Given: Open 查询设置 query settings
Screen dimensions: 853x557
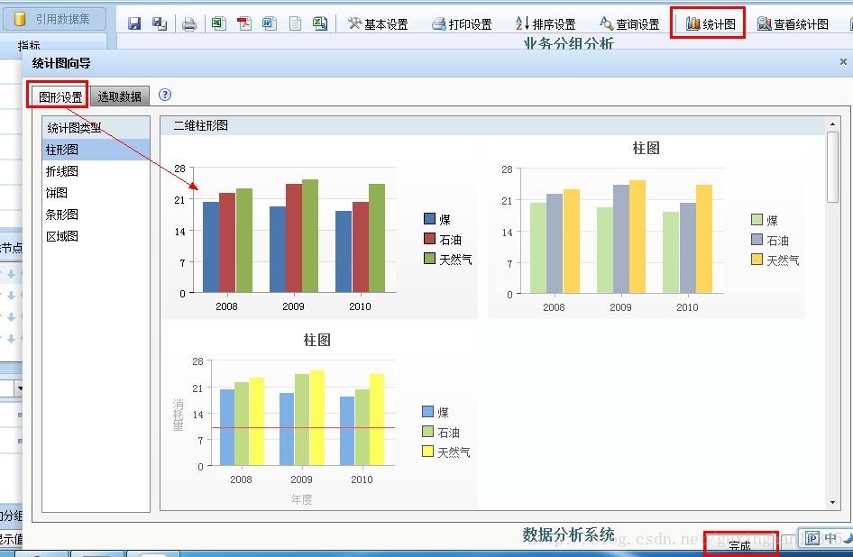Looking at the screenshot, I should 629,24.
